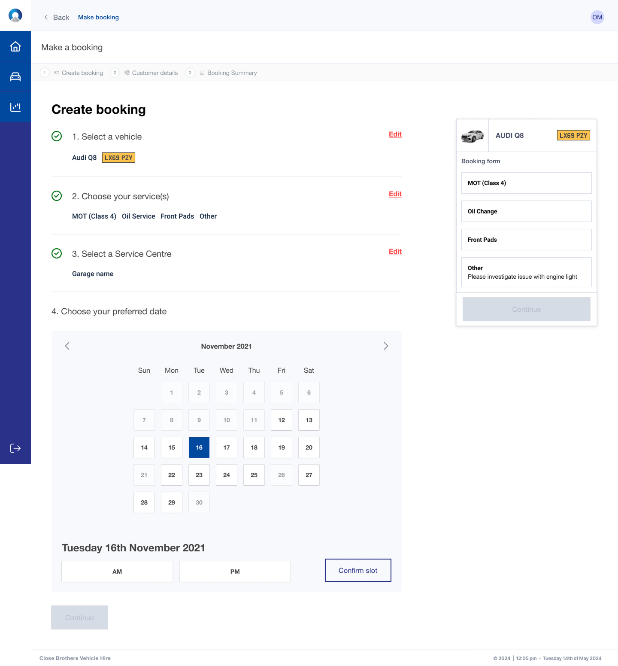Viewport: 618px width, 666px height.
Task: Select the PM time slot
Action: tap(235, 571)
